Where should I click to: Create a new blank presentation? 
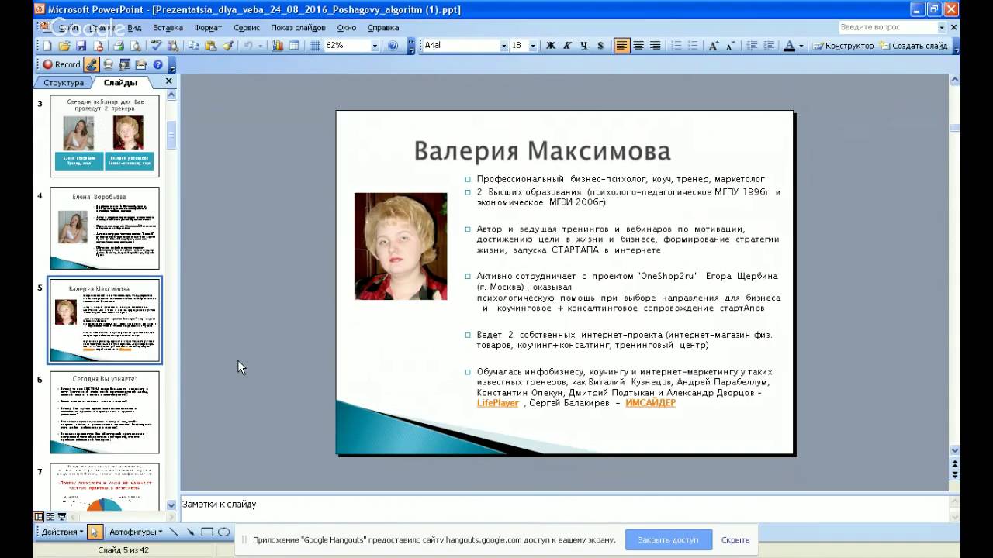(47, 46)
